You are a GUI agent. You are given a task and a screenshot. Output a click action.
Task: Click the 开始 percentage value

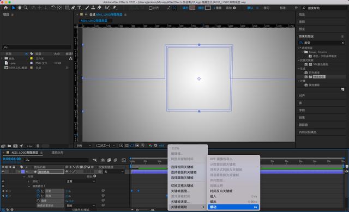coord(68,191)
